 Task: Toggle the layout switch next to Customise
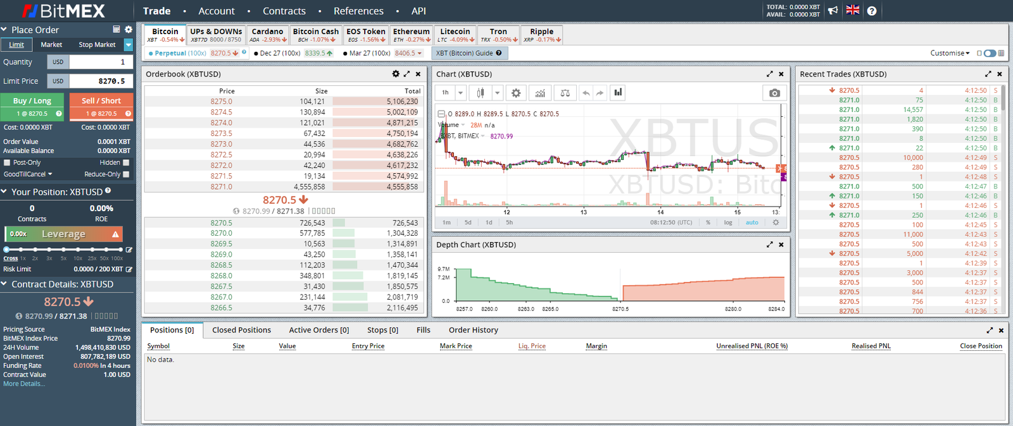[x=990, y=53]
